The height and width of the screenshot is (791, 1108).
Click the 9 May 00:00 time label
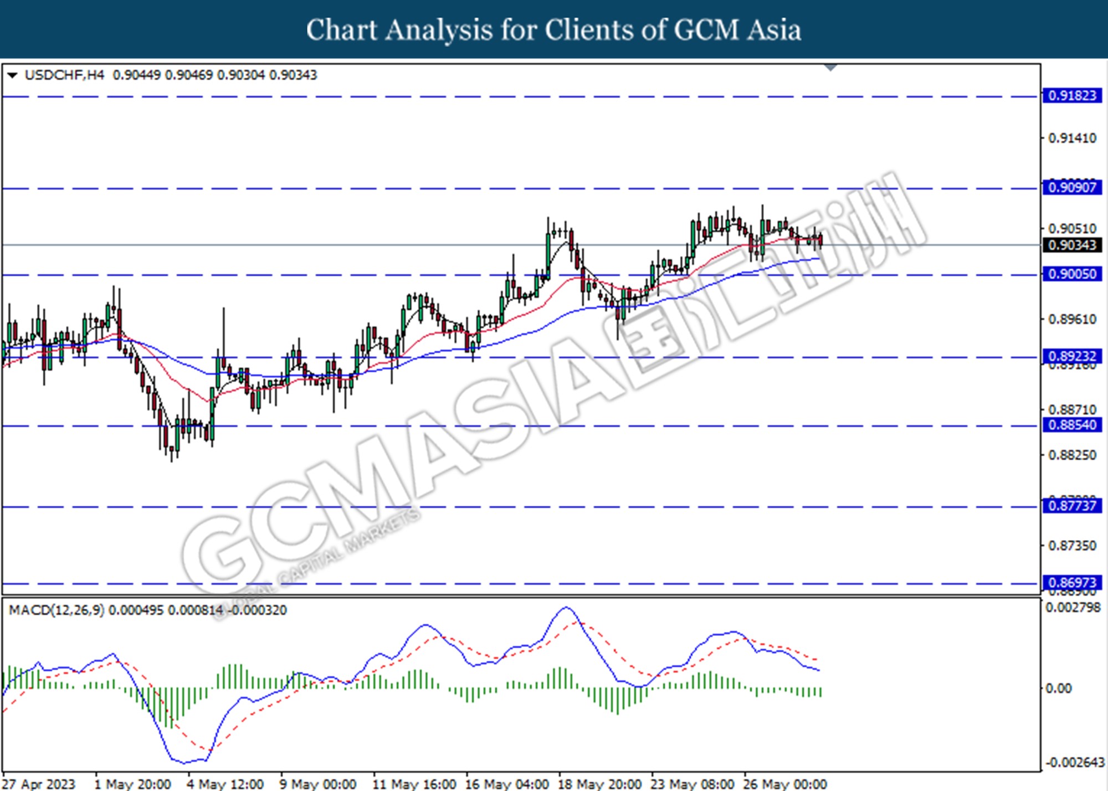[317, 784]
